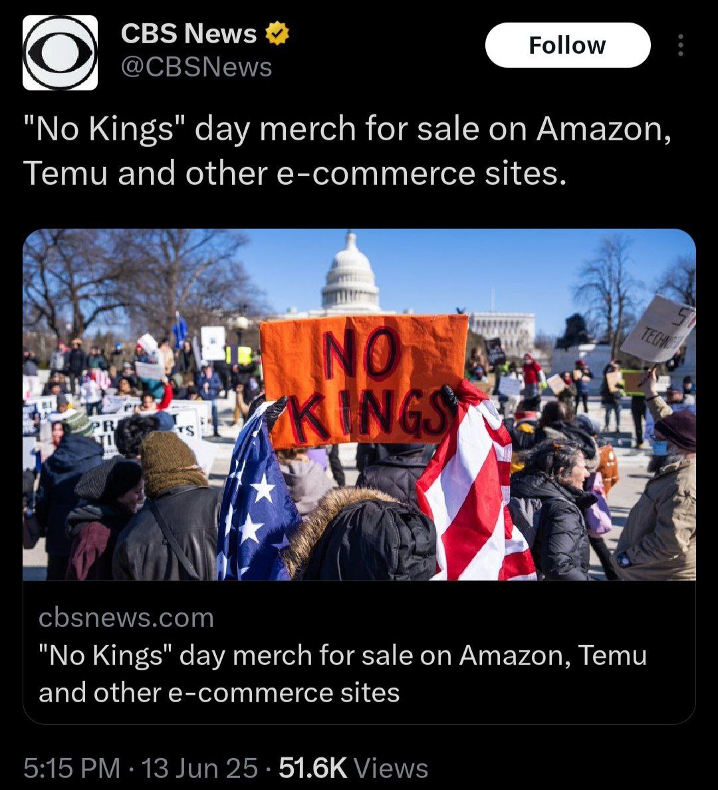
Task: Select the tweet text about No Kings merch
Action: pyautogui.click(x=347, y=151)
